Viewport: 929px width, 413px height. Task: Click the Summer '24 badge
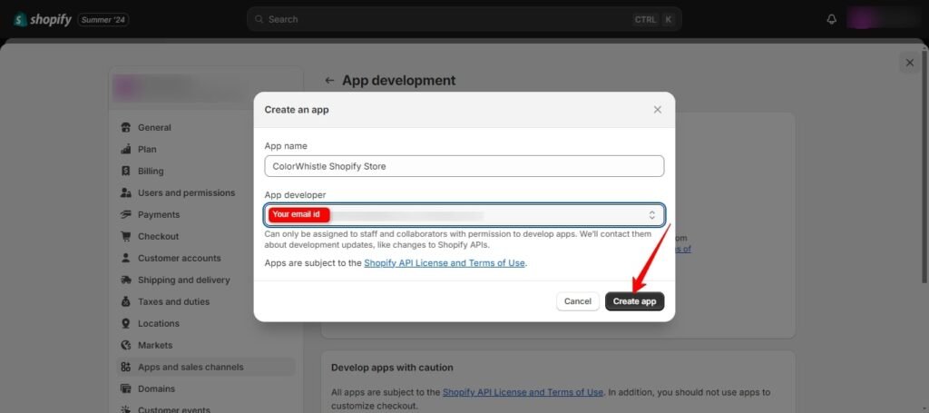click(x=103, y=20)
